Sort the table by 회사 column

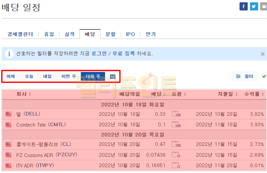coord(23,94)
